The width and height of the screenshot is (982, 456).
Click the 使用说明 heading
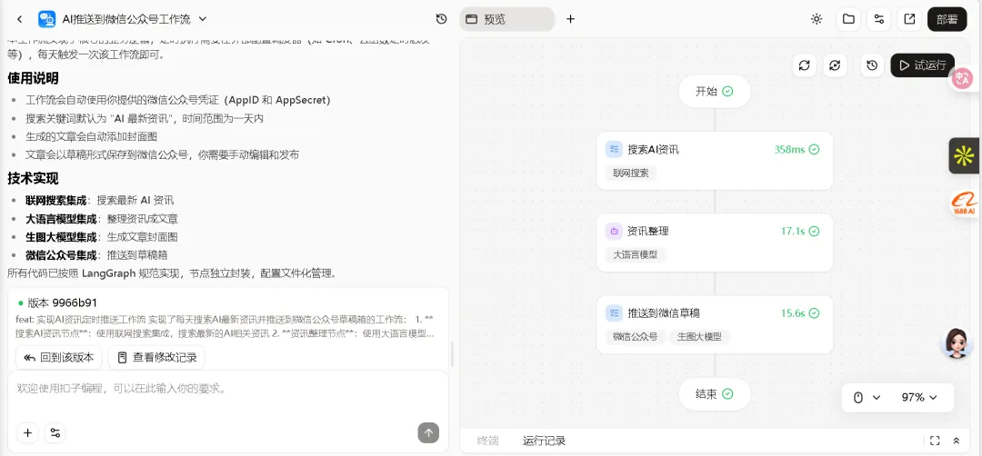tap(34, 78)
